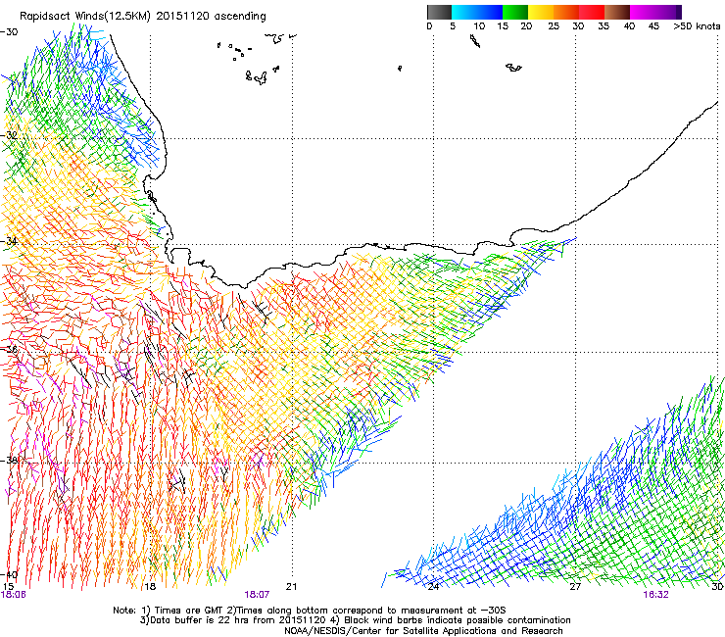The width and height of the screenshot is (725, 637).
Task: Click the '>50 knots' legend label
Action: (x=697, y=26)
